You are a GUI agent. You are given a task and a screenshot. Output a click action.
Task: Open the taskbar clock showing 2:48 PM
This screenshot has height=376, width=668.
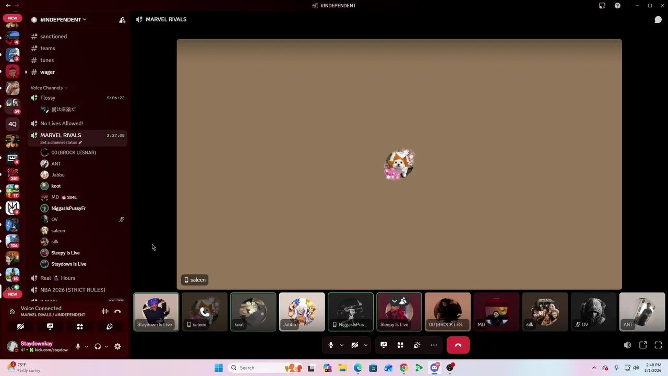click(653, 368)
